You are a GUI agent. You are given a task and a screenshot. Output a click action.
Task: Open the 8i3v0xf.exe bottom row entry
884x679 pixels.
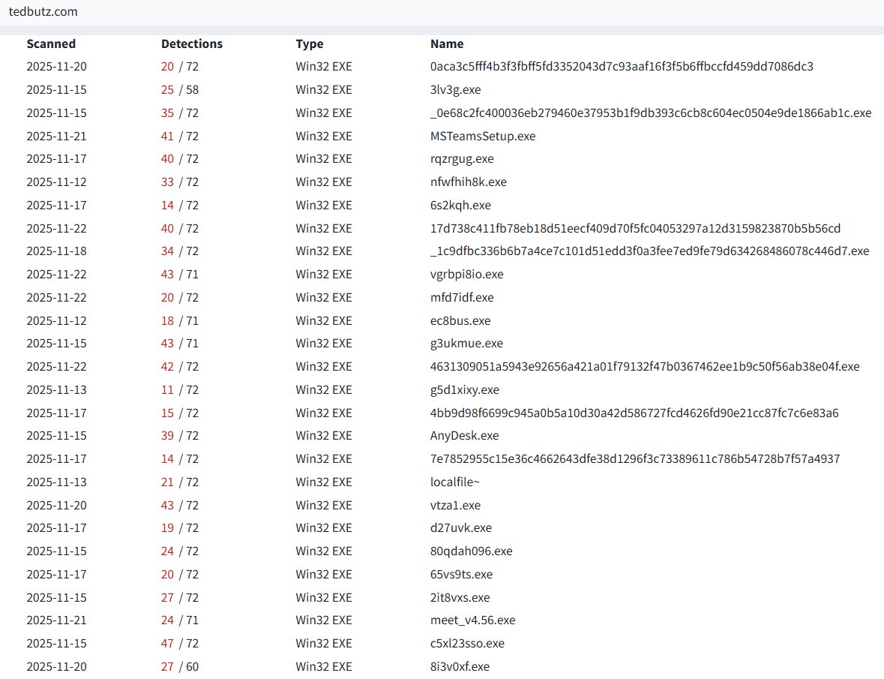click(x=461, y=666)
